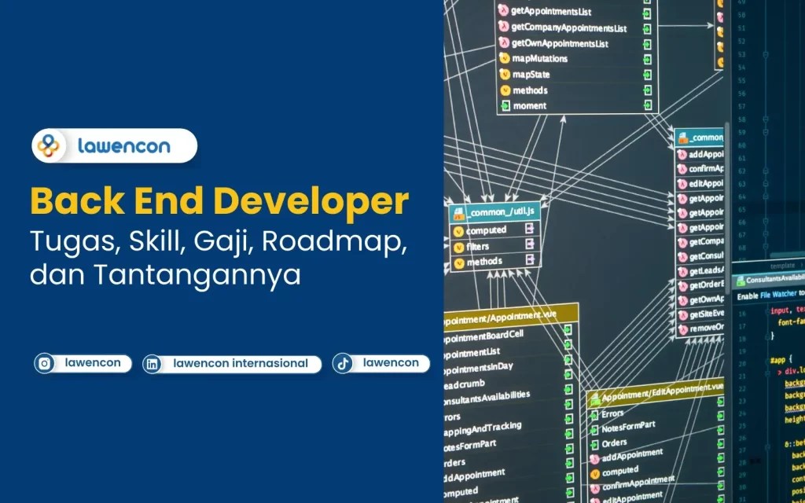Select the mapMutations row
The width and height of the screenshot is (805, 503).
tap(539, 58)
